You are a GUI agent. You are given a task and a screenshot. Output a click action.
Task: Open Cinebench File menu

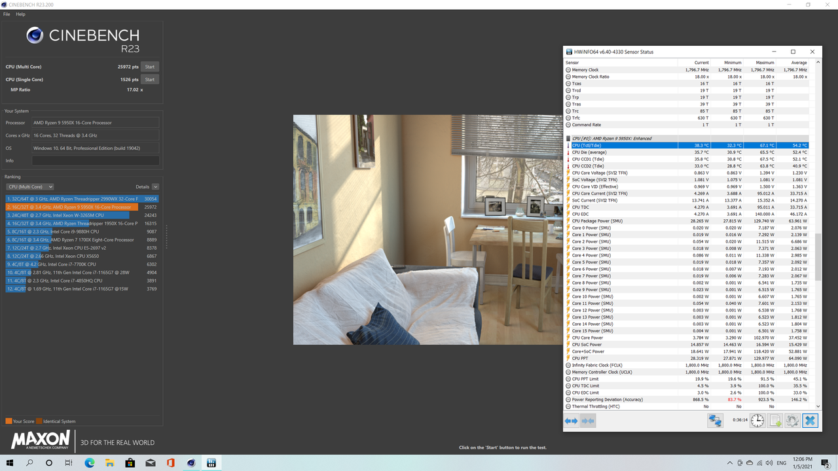(x=7, y=14)
